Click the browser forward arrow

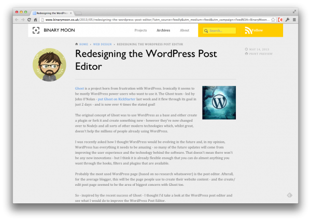pyautogui.click(x=23, y=20)
